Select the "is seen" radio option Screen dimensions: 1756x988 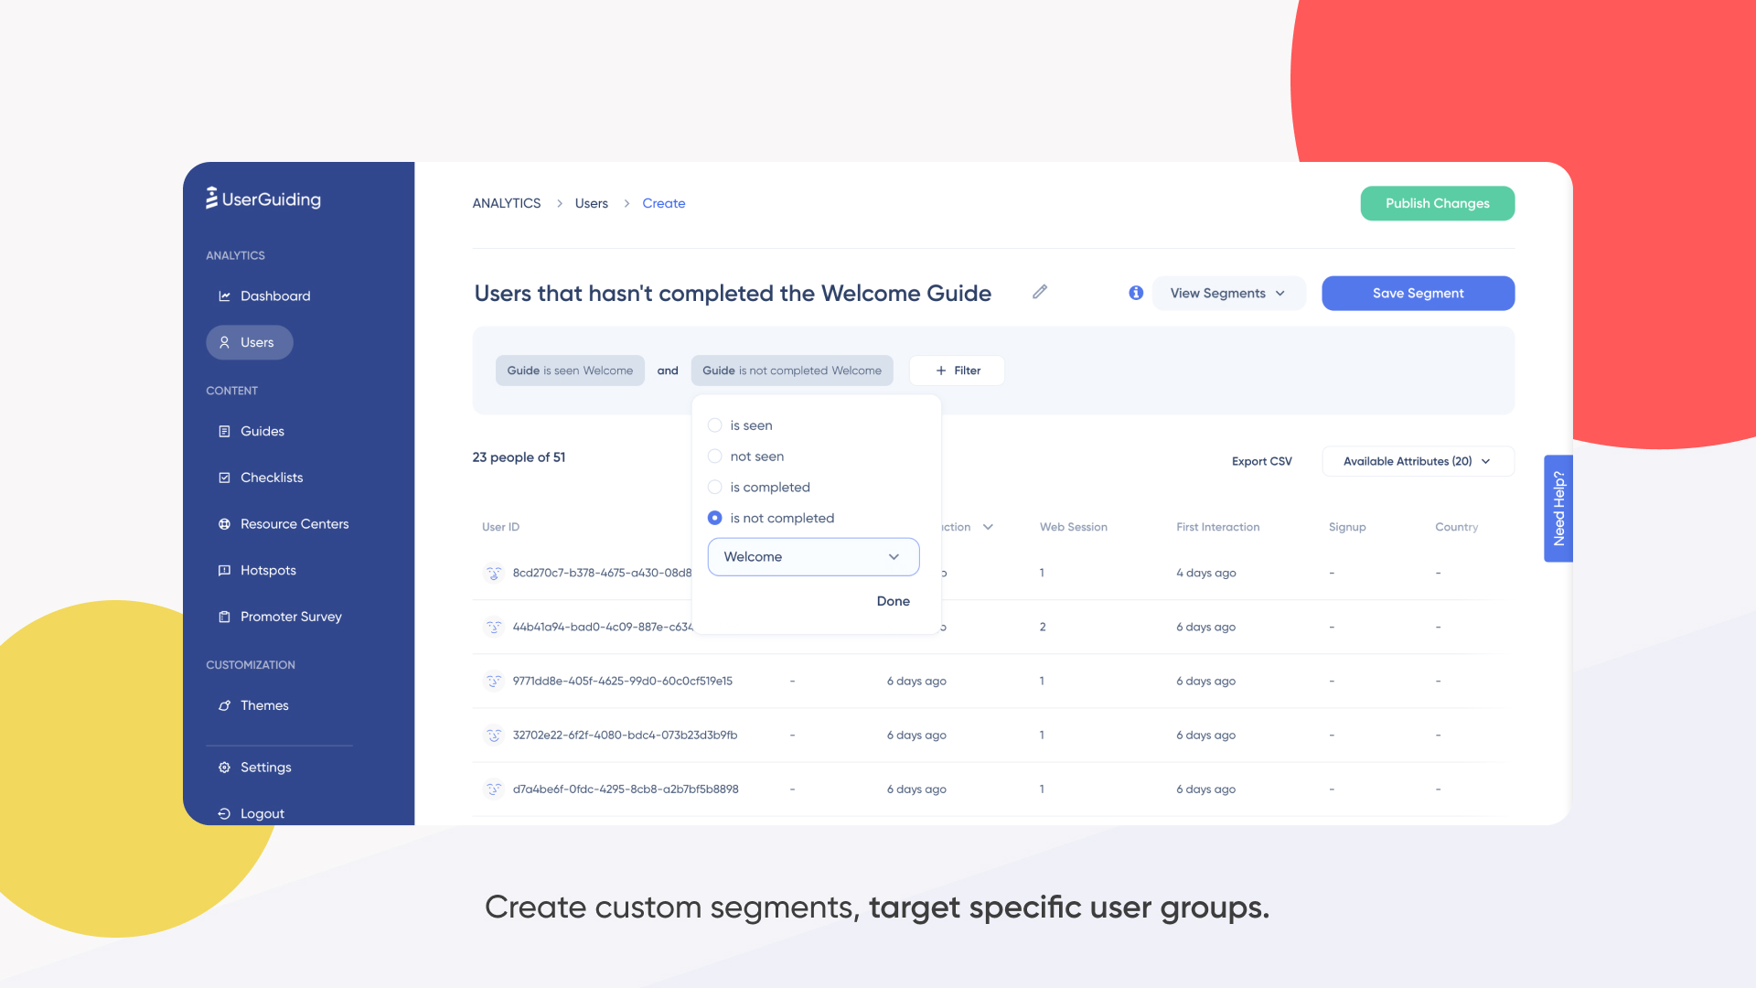pyautogui.click(x=715, y=425)
